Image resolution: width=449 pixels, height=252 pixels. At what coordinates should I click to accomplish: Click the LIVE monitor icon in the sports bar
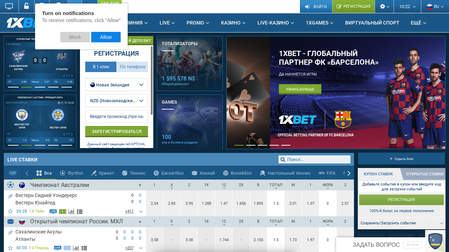pyautogui.click(x=13, y=173)
